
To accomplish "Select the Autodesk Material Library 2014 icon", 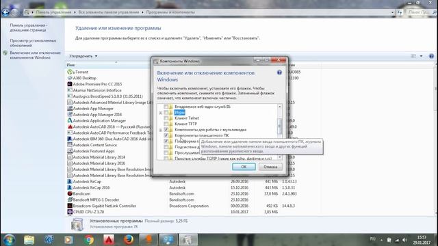I will tap(70, 157).
